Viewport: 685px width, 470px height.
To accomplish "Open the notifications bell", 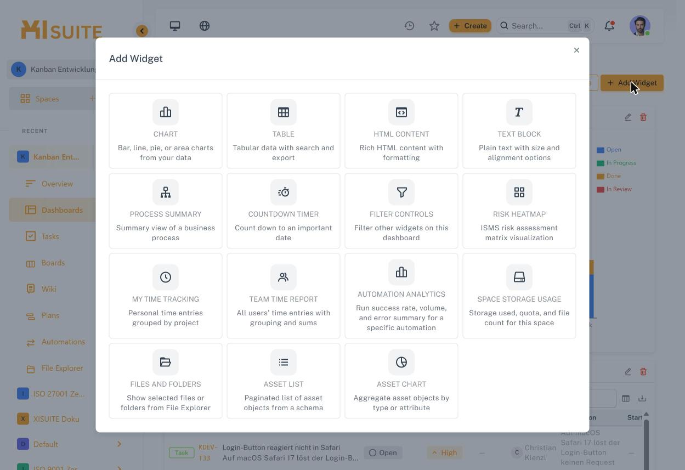I will coord(609,26).
